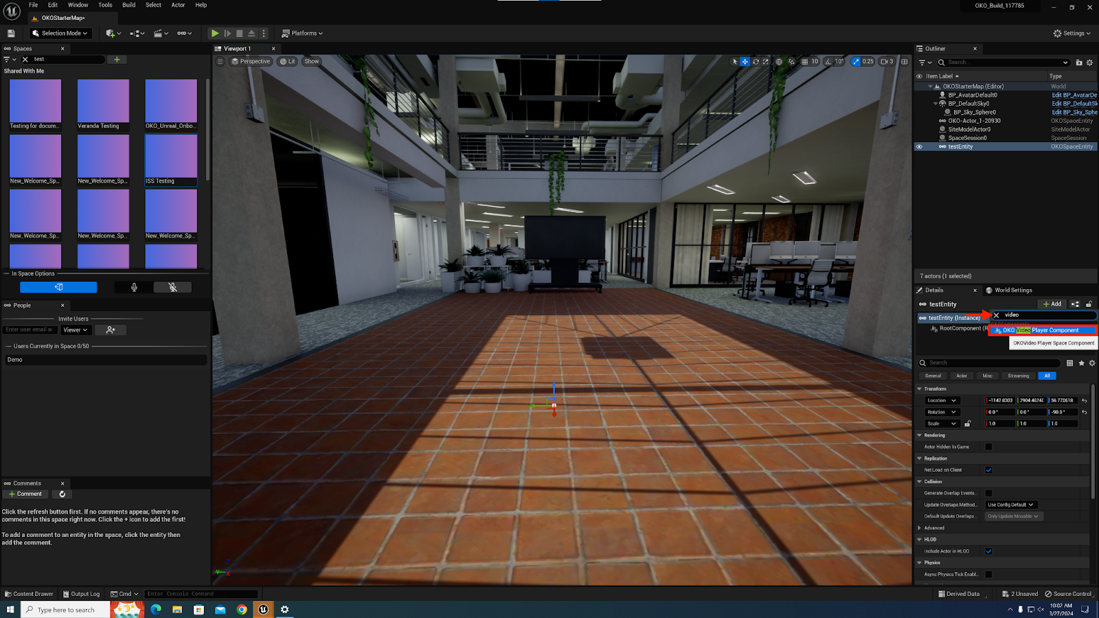1099x618 pixels.
Task: Click the invite user icon button
Action: click(x=111, y=330)
